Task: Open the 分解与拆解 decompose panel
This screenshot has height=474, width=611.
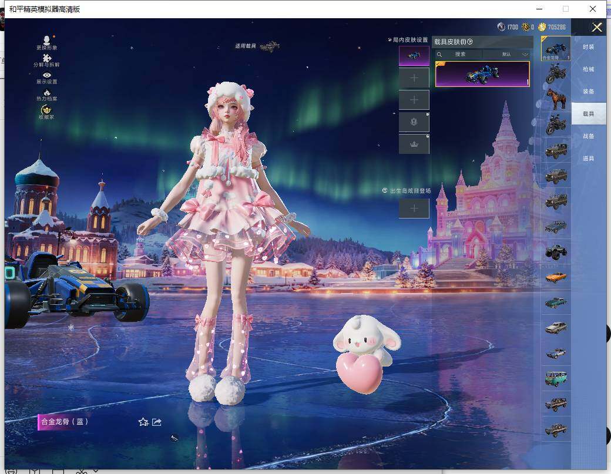Action: point(46,60)
